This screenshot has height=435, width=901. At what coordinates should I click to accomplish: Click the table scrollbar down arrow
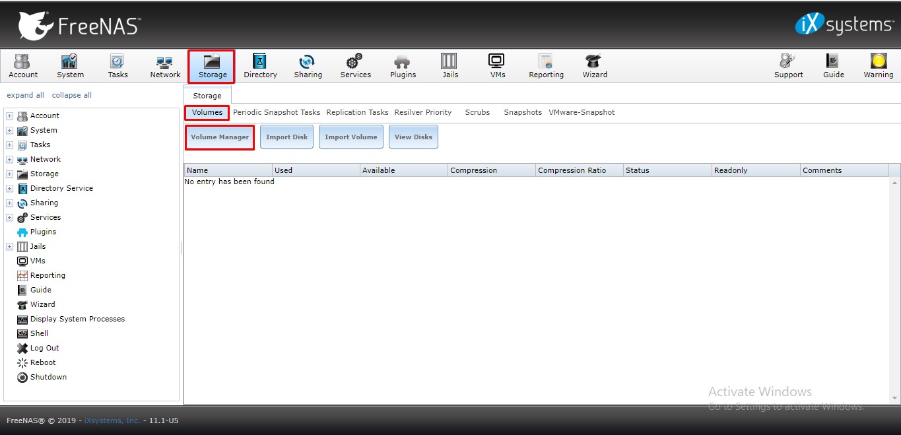click(895, 398)
